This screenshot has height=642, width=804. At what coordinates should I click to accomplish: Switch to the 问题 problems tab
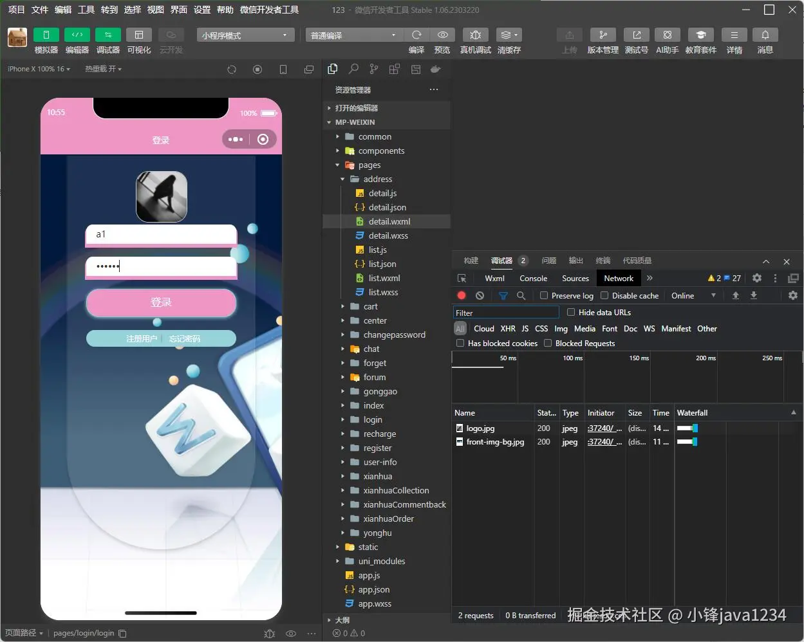[549, 261]
